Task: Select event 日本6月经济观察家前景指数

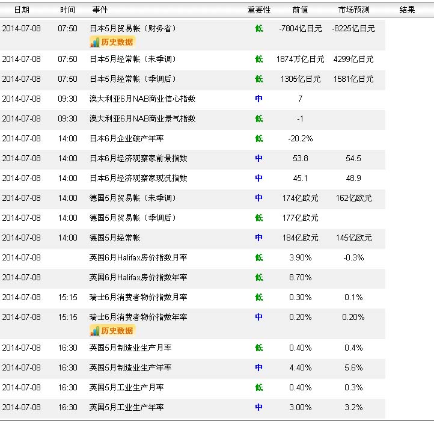Action: click(138, 158)
